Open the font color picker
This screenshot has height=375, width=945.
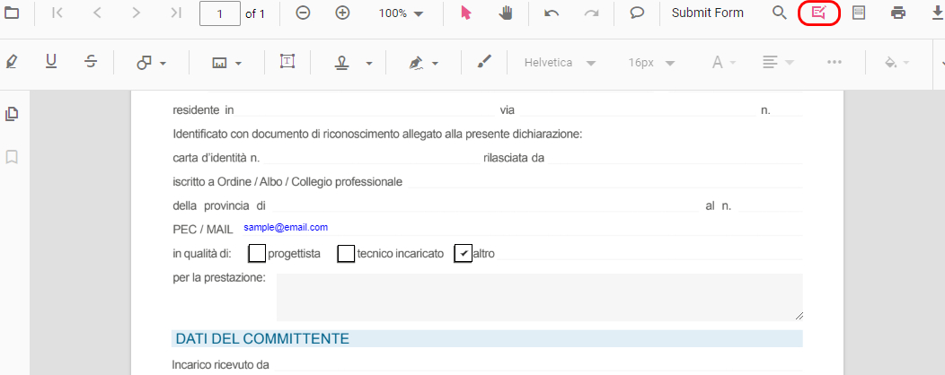coord(723,63)
